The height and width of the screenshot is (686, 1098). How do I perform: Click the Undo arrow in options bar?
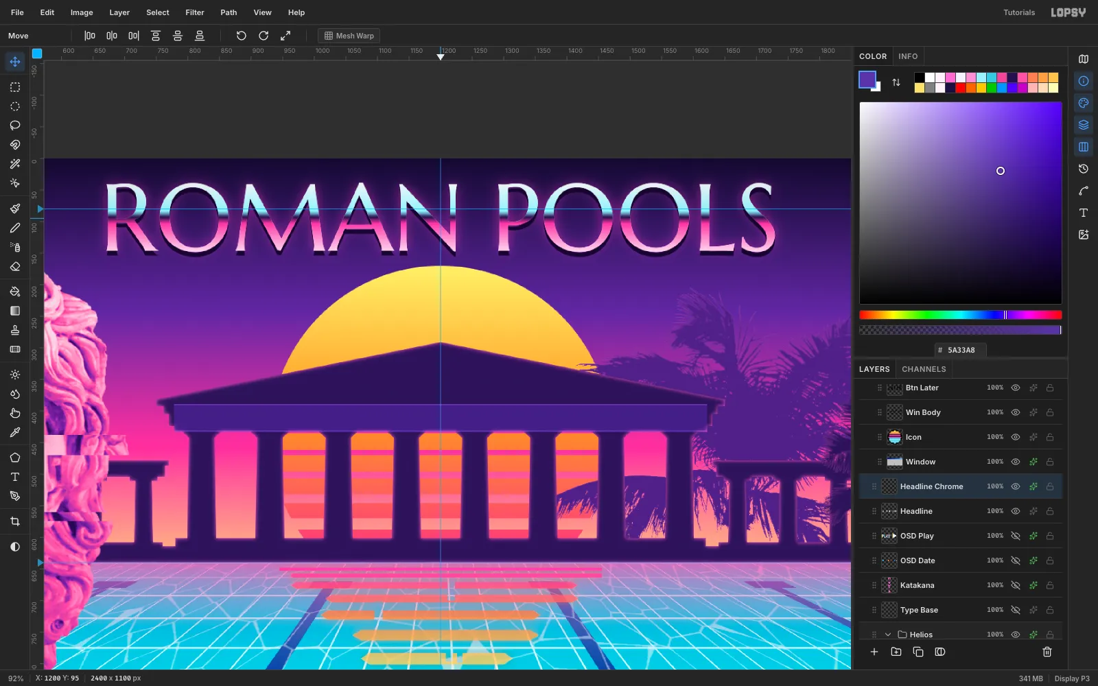tap(242, 36)
